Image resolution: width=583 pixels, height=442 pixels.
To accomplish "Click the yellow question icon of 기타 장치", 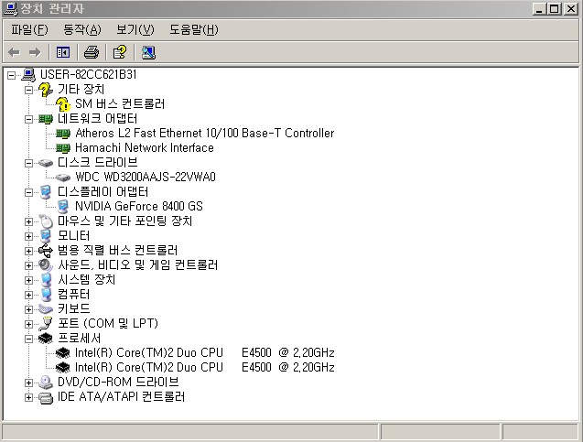I will (x=46, y=90).
